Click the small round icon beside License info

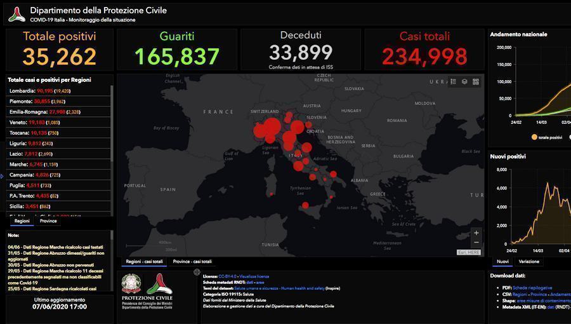[x=197, y=272]
